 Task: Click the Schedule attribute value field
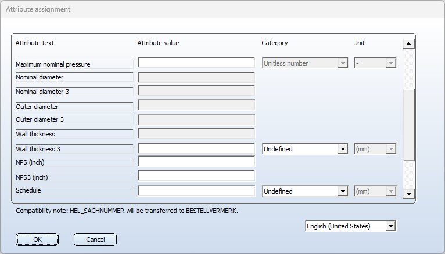coord(196,191)
